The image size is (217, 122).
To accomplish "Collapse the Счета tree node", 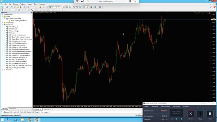I will click(x=2, y=17).
